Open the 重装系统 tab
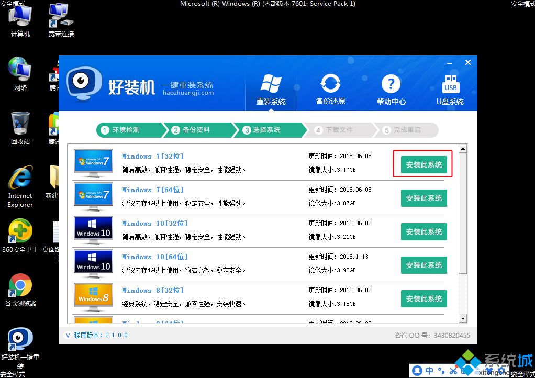The height and width of the screenshot is (378, 535). (x=271, y=90)
